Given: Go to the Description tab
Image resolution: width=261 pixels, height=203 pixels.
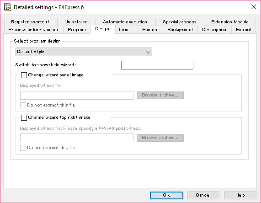Looking at the screenshot, I should [214, 30].
